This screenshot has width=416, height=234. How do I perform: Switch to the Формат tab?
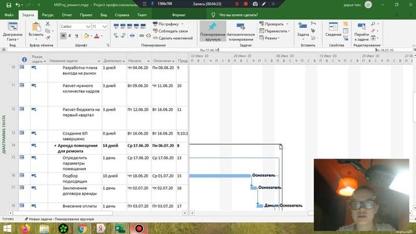click(179, 15)
